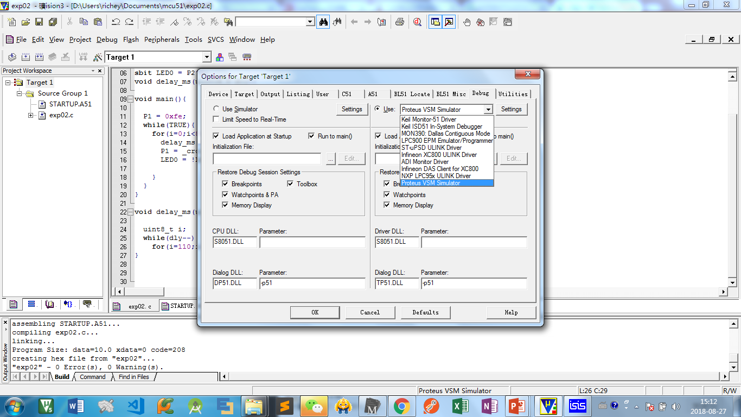Click the Undo arrow icon
Viewport: 741px width, 417px height.
[x=116, y=22]
